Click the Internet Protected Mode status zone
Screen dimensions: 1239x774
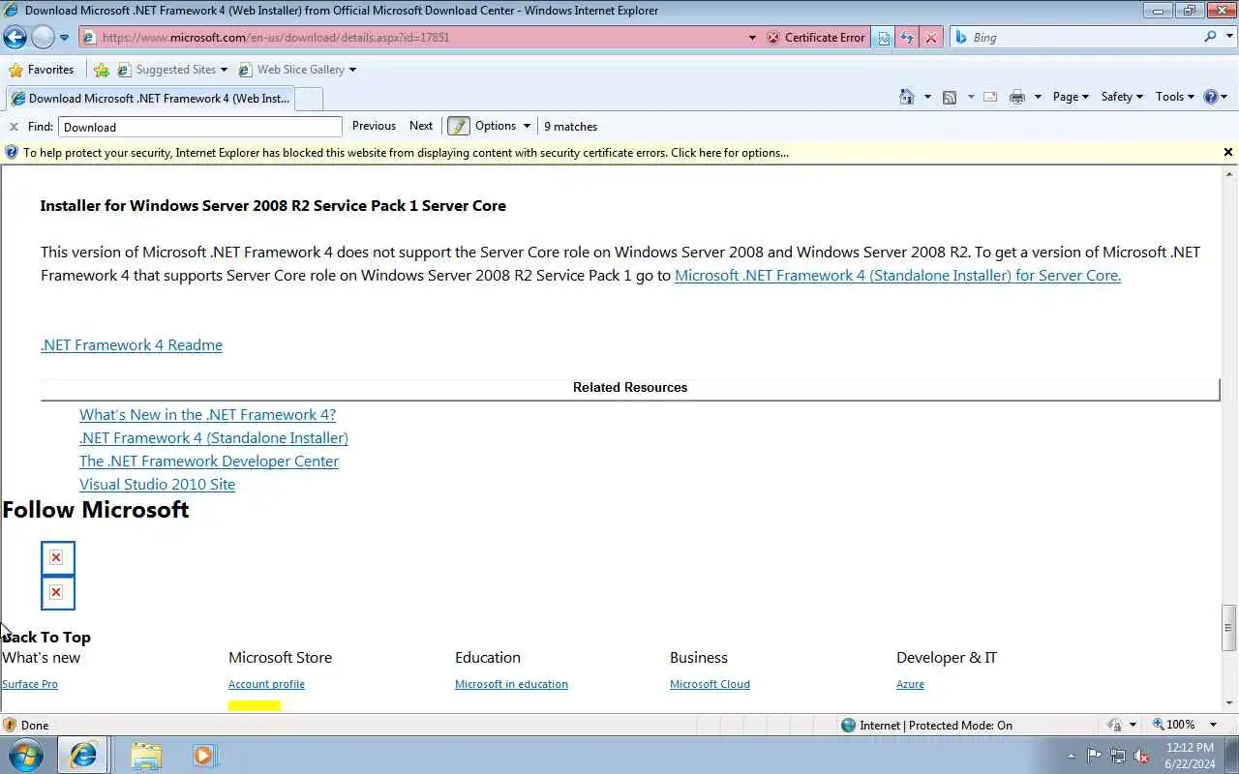tap(926, 725)
